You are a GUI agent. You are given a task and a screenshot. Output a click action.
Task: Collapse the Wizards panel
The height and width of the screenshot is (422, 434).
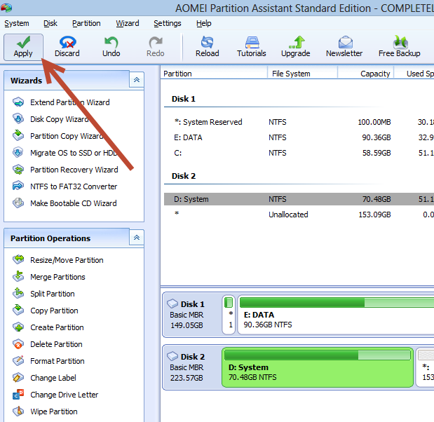(x=136, y=81)
